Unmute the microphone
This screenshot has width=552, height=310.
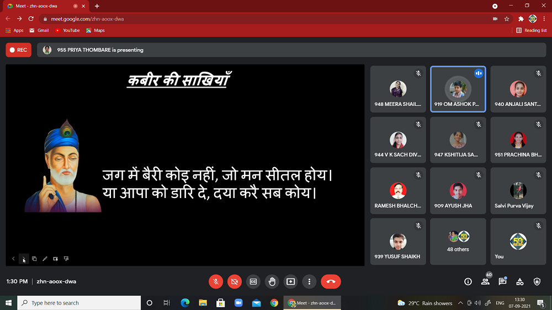(216, 281)
